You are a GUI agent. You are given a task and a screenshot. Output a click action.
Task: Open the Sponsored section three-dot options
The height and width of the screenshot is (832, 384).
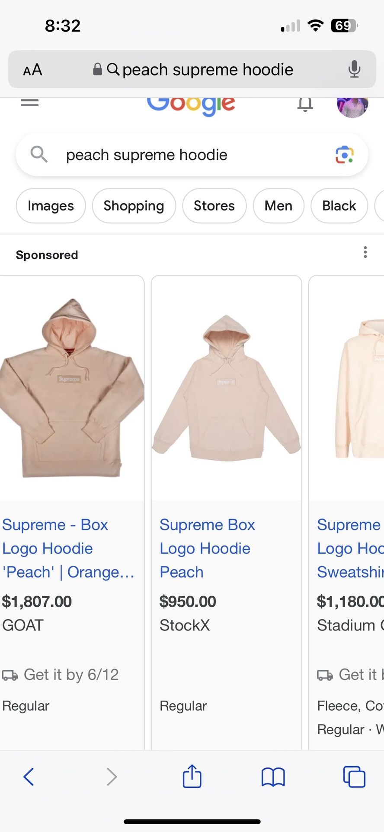[x=365, y=252]
